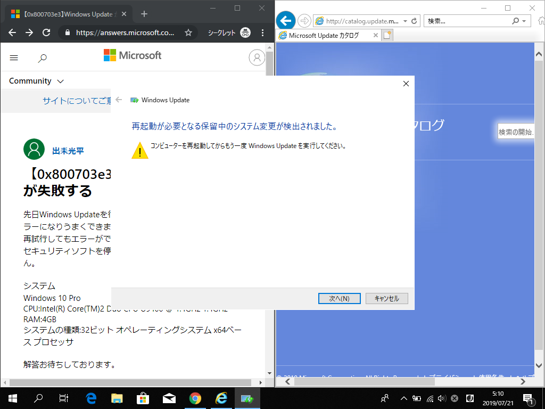Open the サイトについてご意見 link
545x409 pixels.
point(77,101)
